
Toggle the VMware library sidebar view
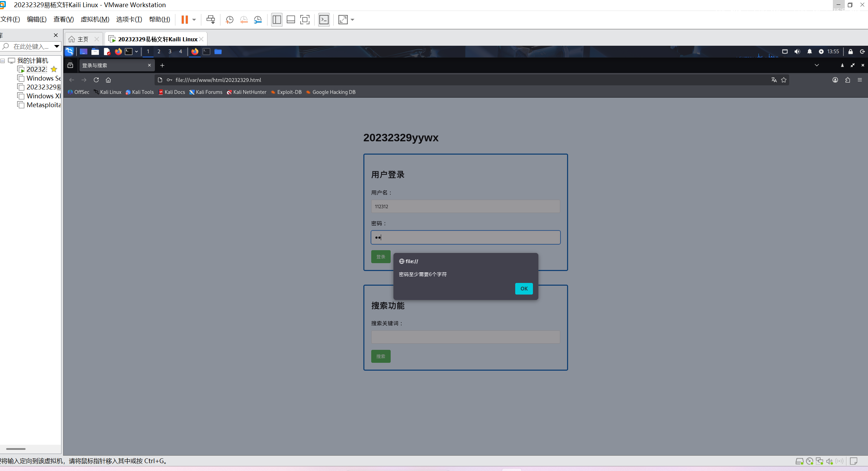(277, 20)
